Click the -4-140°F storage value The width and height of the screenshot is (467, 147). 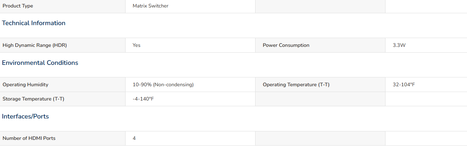pos(143,99)
